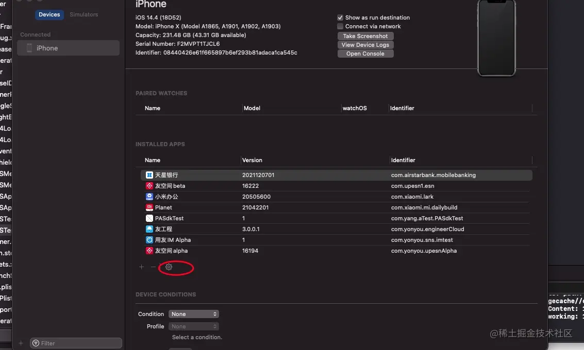Click Version column header in Installed Apps
This screenshot has width=584, height=350.
[x=252, y=160]
